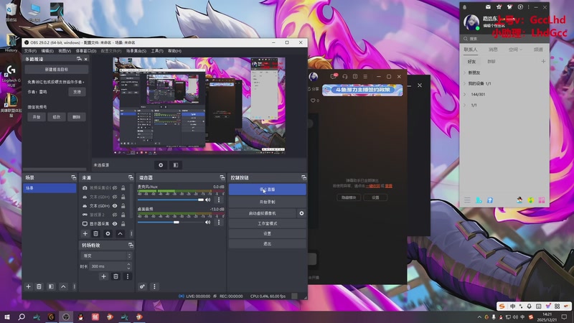
Task: Delete the selected scene with the trash icon
Action: click(39, 286)
